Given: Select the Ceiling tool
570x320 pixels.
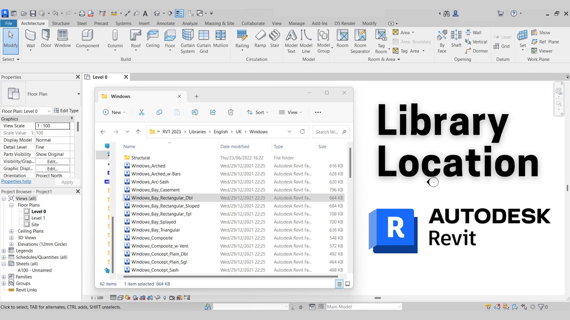Looking at the screenshot, I should tap(153, 39).
